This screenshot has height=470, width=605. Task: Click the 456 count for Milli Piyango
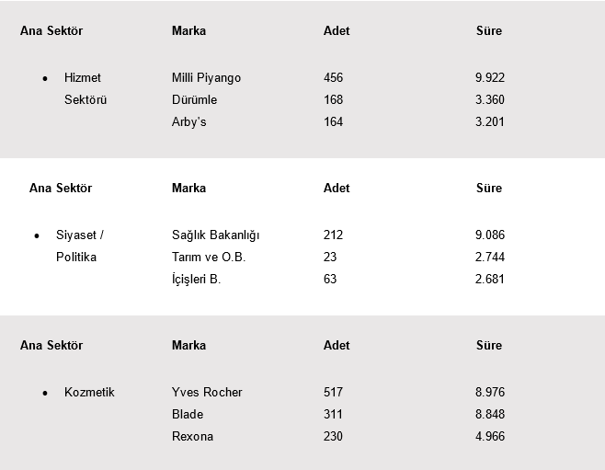click(x=334, y=77)
